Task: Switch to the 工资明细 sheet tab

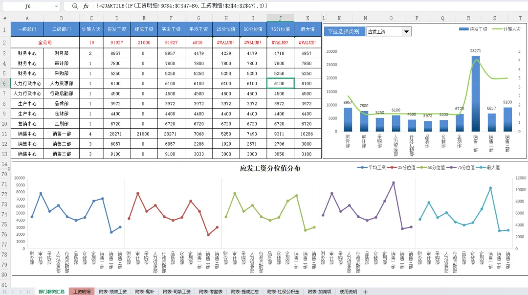Action: tap(82, 292)
